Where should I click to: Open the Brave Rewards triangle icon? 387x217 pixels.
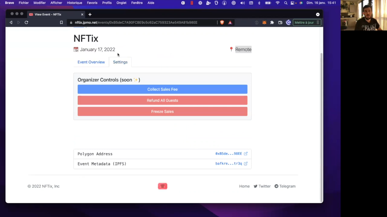[230, 22]
